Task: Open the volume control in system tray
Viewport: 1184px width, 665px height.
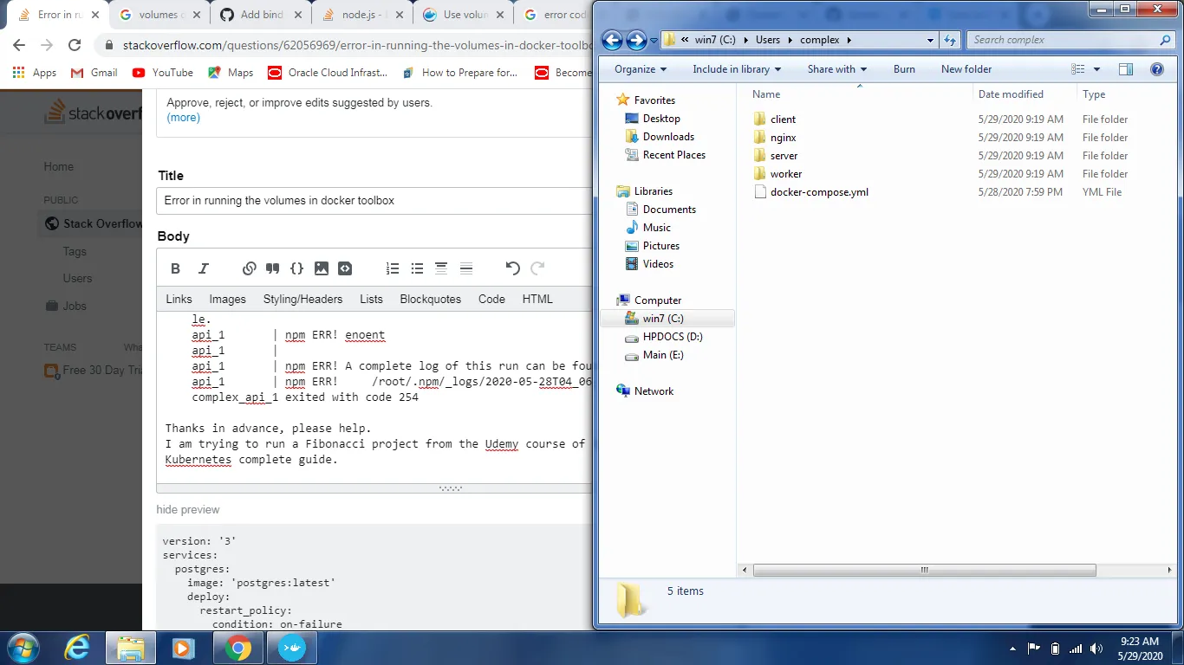Action: tap(1098, 649)
